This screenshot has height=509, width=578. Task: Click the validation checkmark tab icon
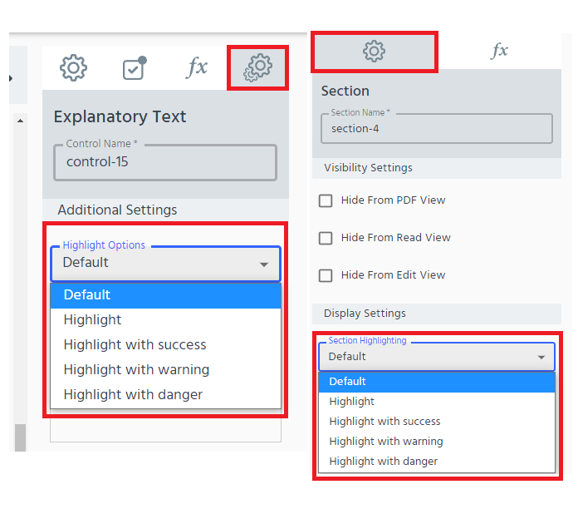(x=135, y=68)
